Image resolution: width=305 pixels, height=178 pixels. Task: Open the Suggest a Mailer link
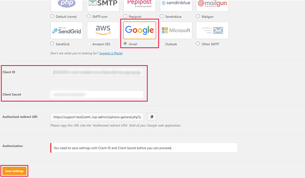[x=111, y=53]
